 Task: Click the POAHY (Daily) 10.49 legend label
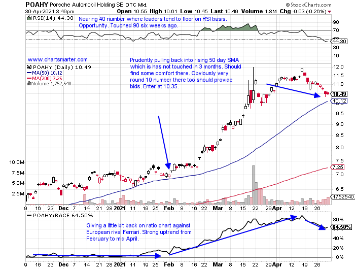coord(62,67)
